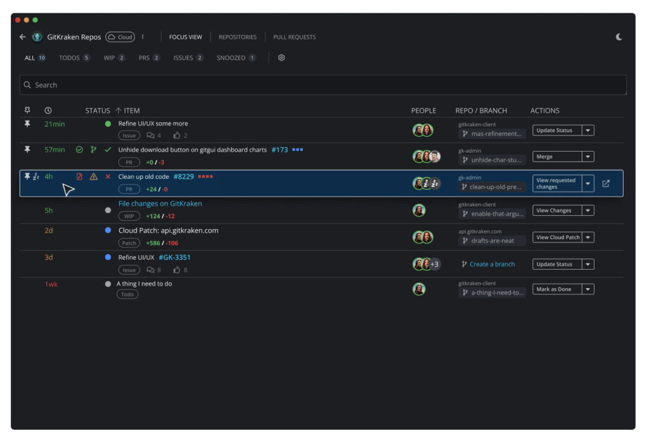The height and width of the screenshot is (441, 649).
Task: Click the approved check-circle icon on PR #173
Action: (79, 150)
